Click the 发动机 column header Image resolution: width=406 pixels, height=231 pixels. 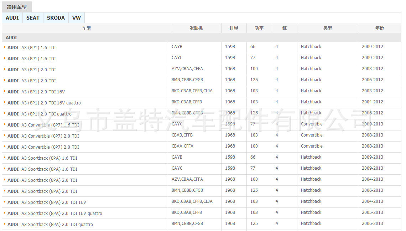click(196, 28)
